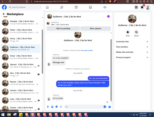
Task: Go back with the Marketplace arrow
Action: click(x=4, y=14)
